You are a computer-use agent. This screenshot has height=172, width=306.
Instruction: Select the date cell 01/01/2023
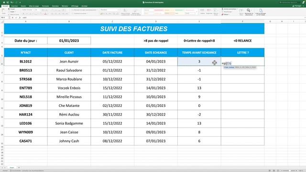[69, 41]
